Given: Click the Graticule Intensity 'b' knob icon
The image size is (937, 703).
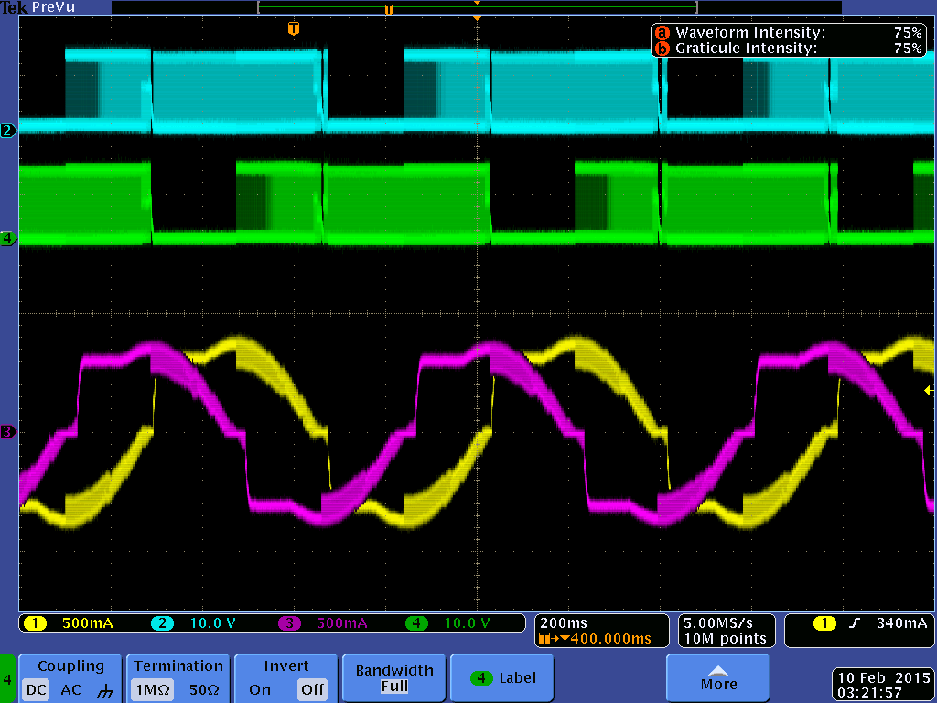Looking at the screenshot, I should [661, 49].
